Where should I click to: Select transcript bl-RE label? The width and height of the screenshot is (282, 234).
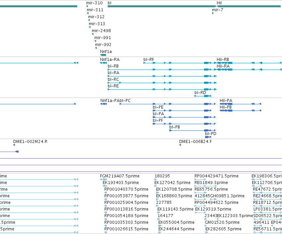(x=113, y=86)
